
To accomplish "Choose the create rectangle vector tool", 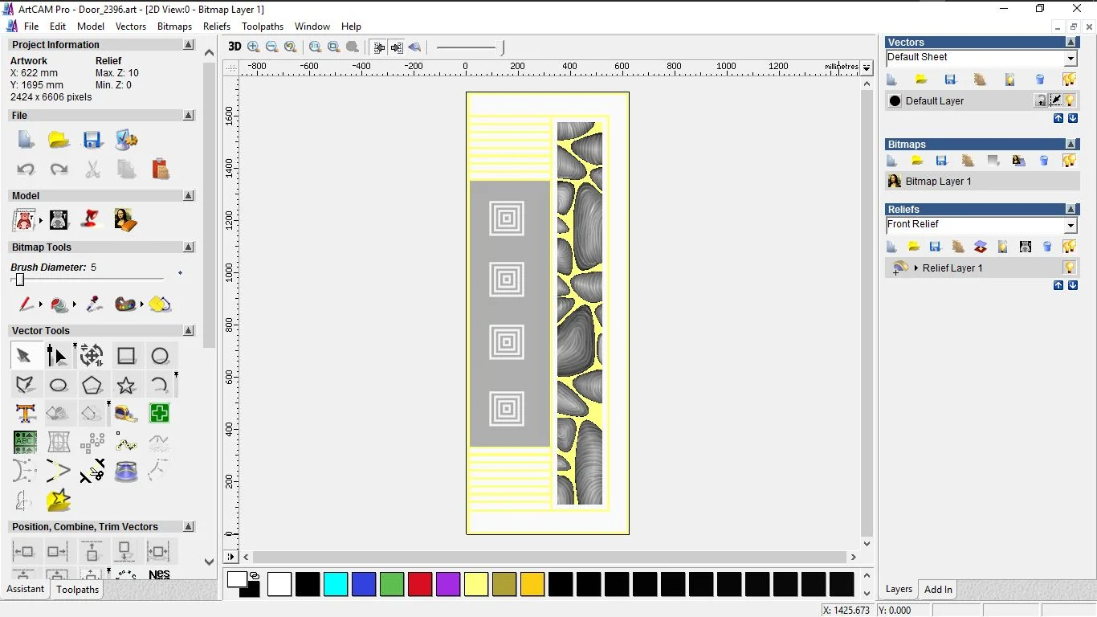I will point(126,355).
